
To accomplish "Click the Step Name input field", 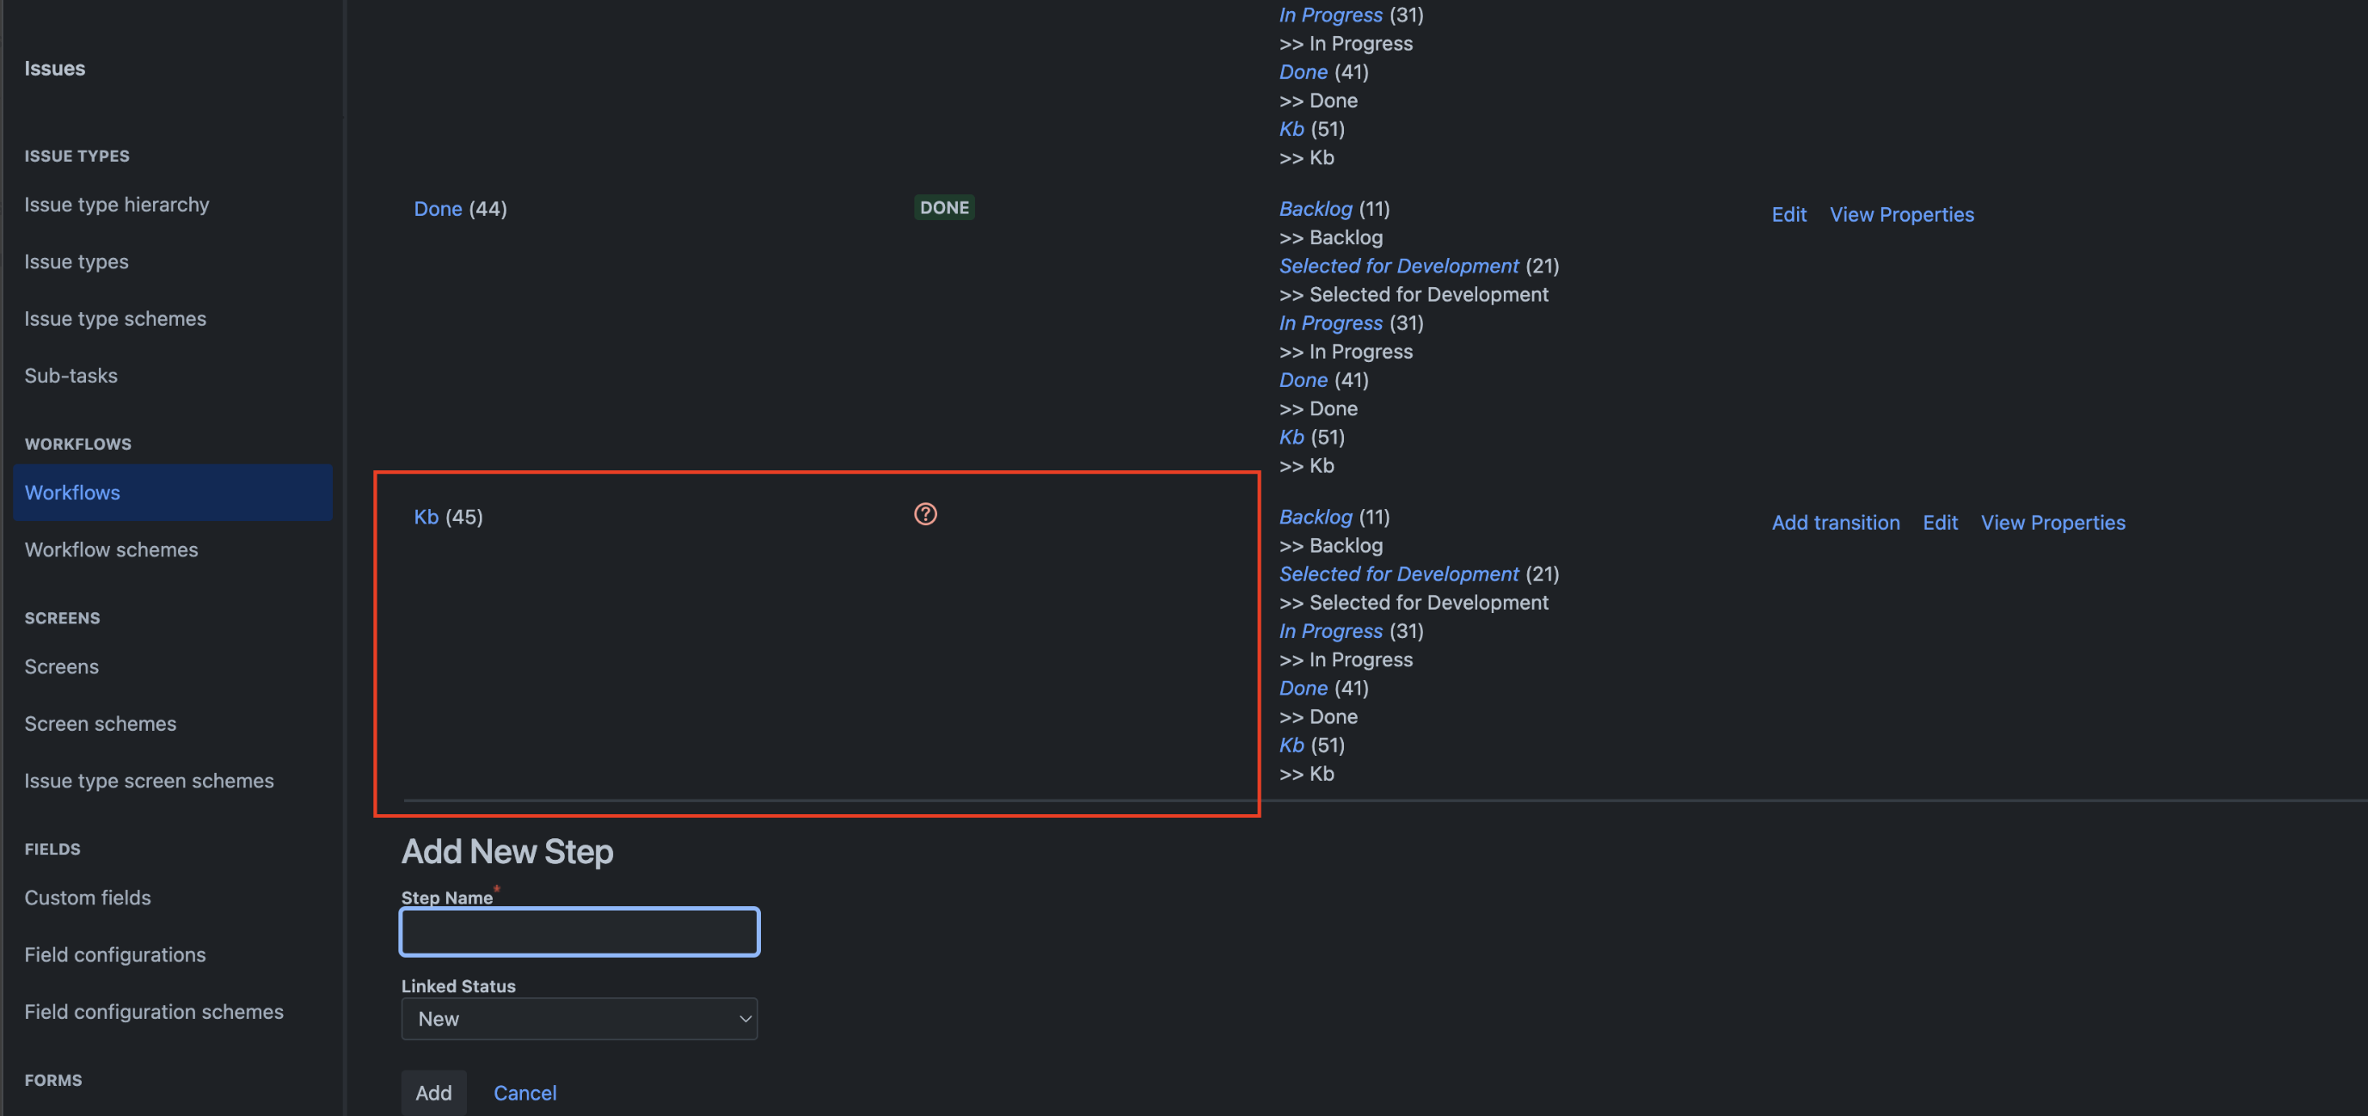I will coord(580,932).
